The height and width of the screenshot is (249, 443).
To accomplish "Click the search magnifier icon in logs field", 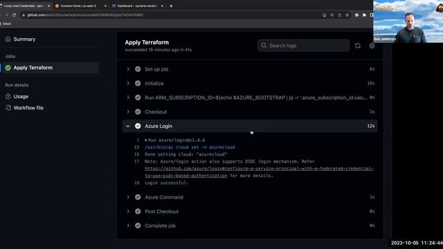I will pyautogui.click(x=264, y=46).
